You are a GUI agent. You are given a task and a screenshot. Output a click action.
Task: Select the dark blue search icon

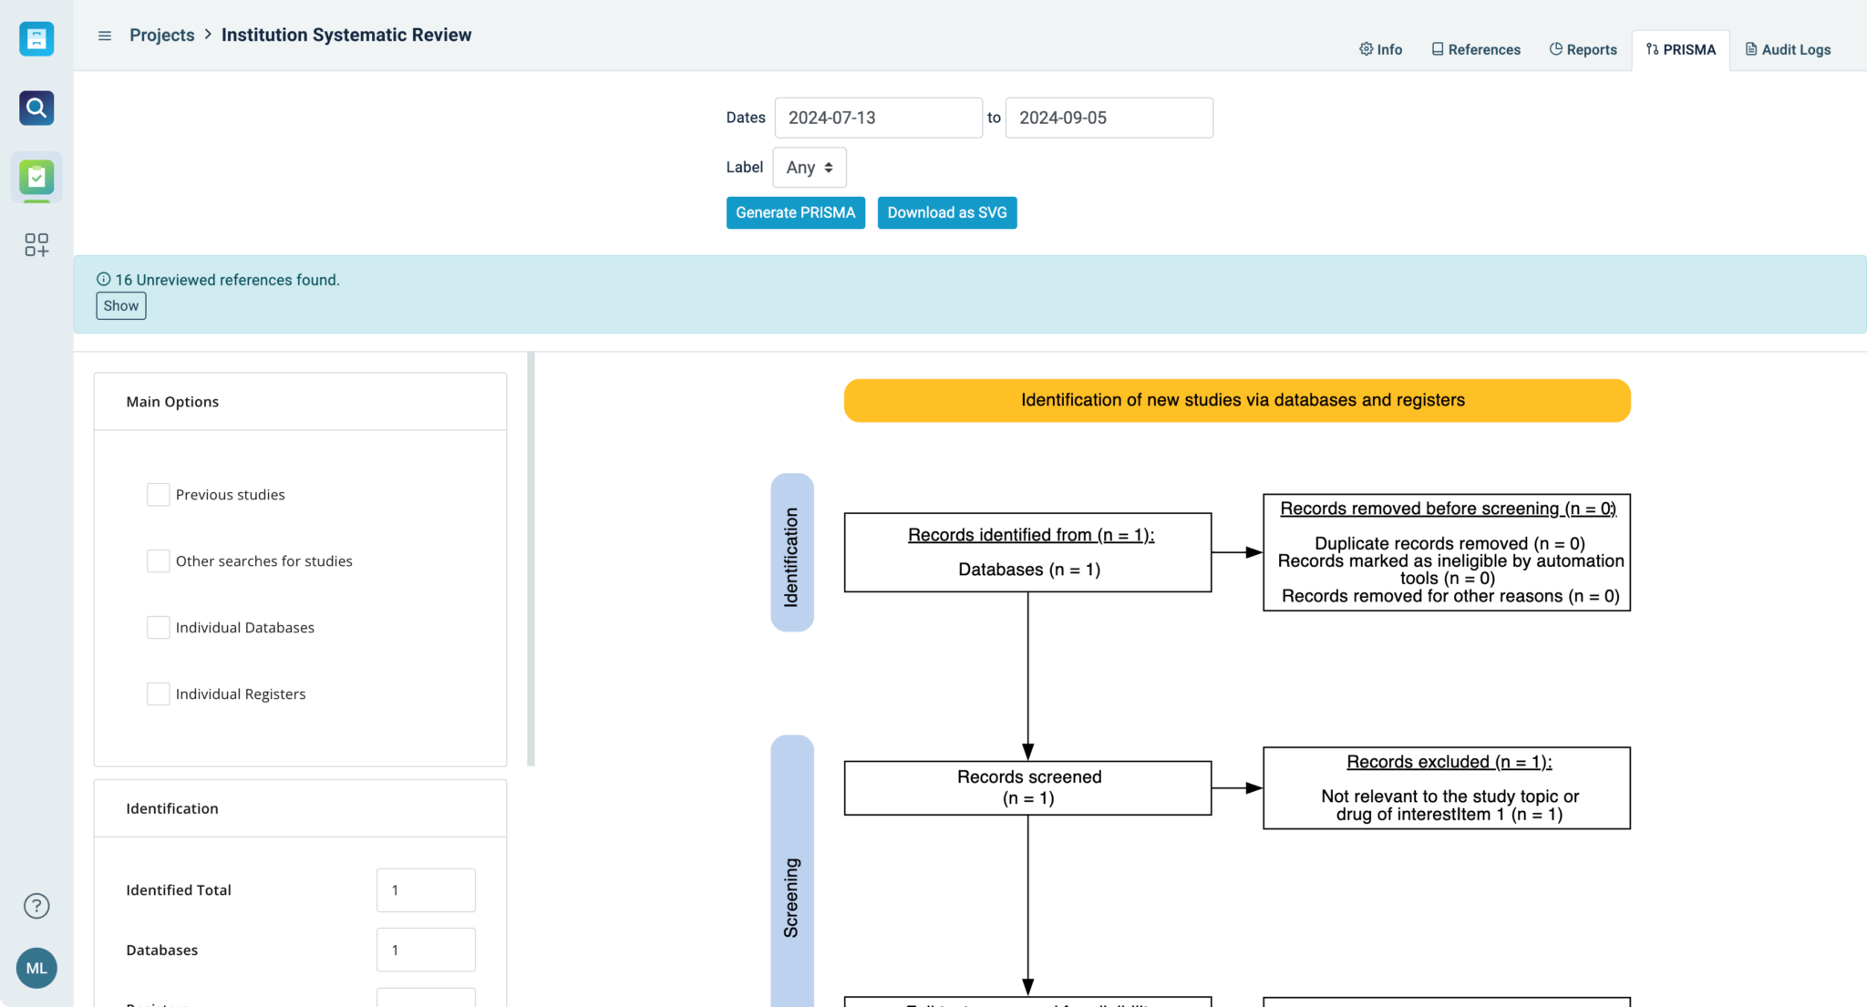36,108
